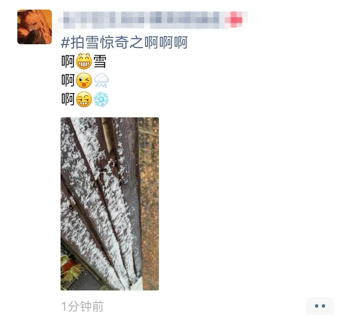Click the 雪 character in the post
This screenshot has height=318, width=346.
click(x=100, y=62)
